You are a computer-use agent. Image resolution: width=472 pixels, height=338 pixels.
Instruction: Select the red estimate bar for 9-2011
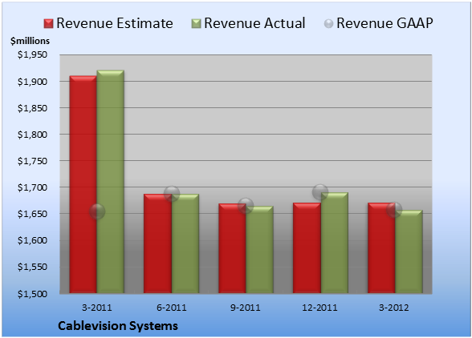coord(233,248)
